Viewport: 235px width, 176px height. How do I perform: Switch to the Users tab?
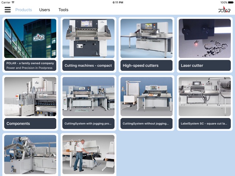click(45, 10)
